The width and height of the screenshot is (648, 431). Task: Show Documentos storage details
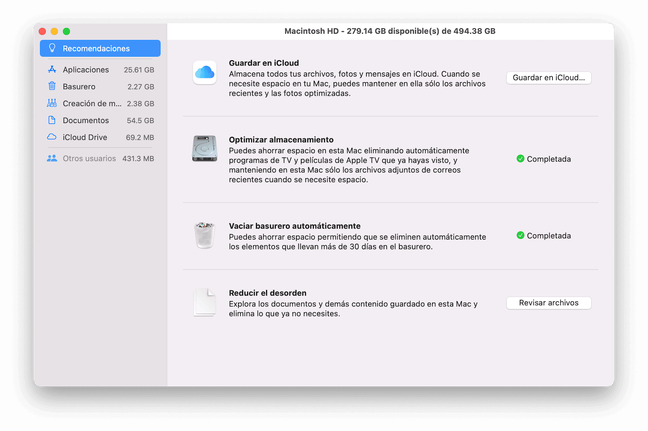coord(100,120)
